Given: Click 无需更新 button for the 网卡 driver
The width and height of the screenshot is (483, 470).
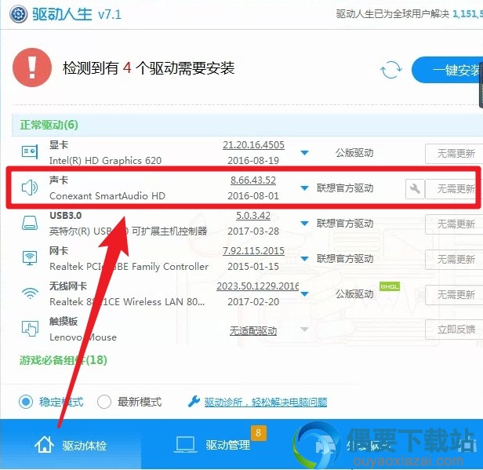Looking at the screenshot, I should [x=454, y=260].
